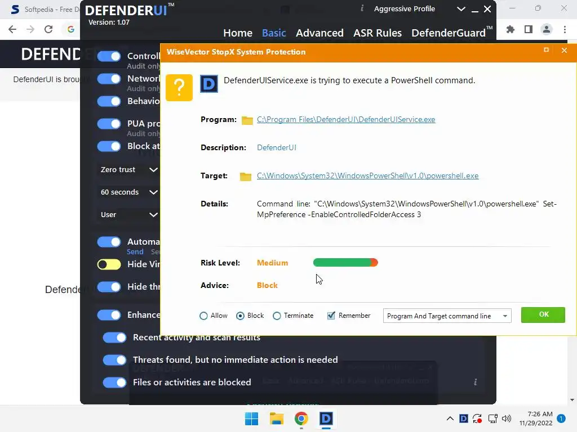Expand the 60 seconds dropdown
577x432 pixels.
(128, 192)
